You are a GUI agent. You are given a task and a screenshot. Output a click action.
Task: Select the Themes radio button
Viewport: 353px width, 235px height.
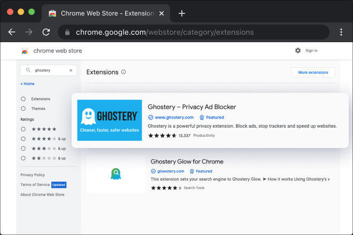coord(23,108)
